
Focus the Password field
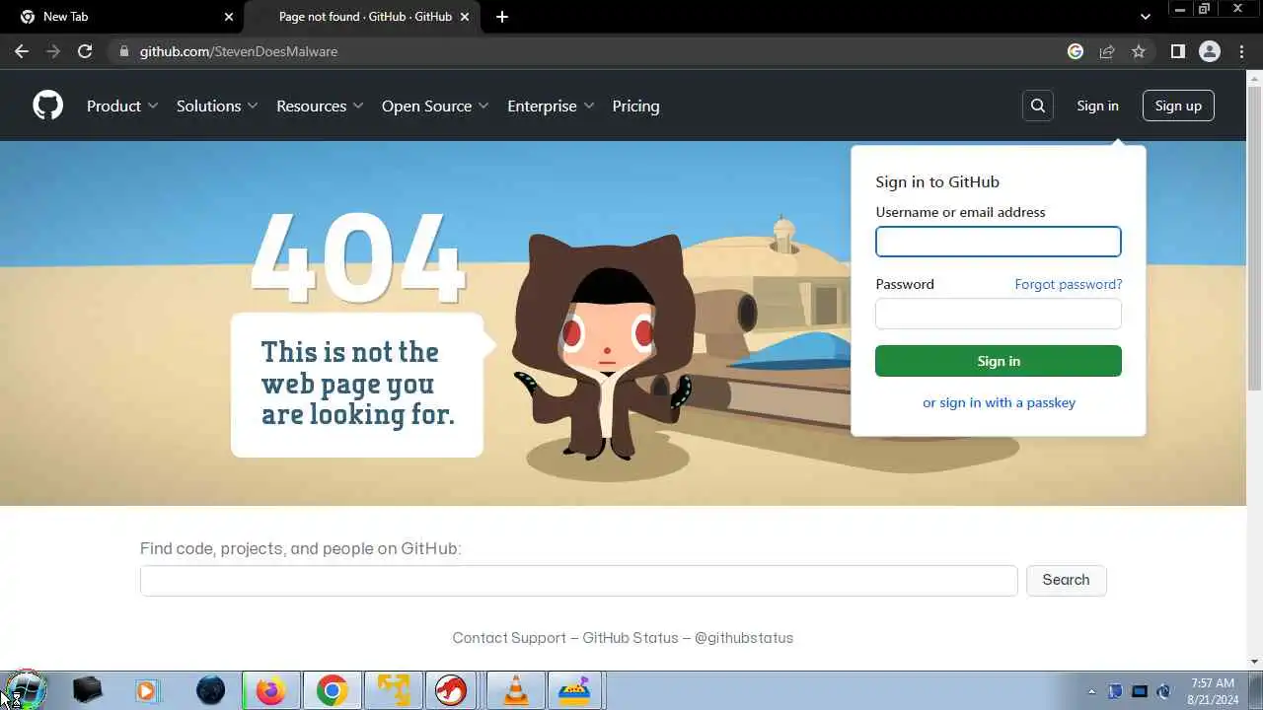[x=999, y=314]
